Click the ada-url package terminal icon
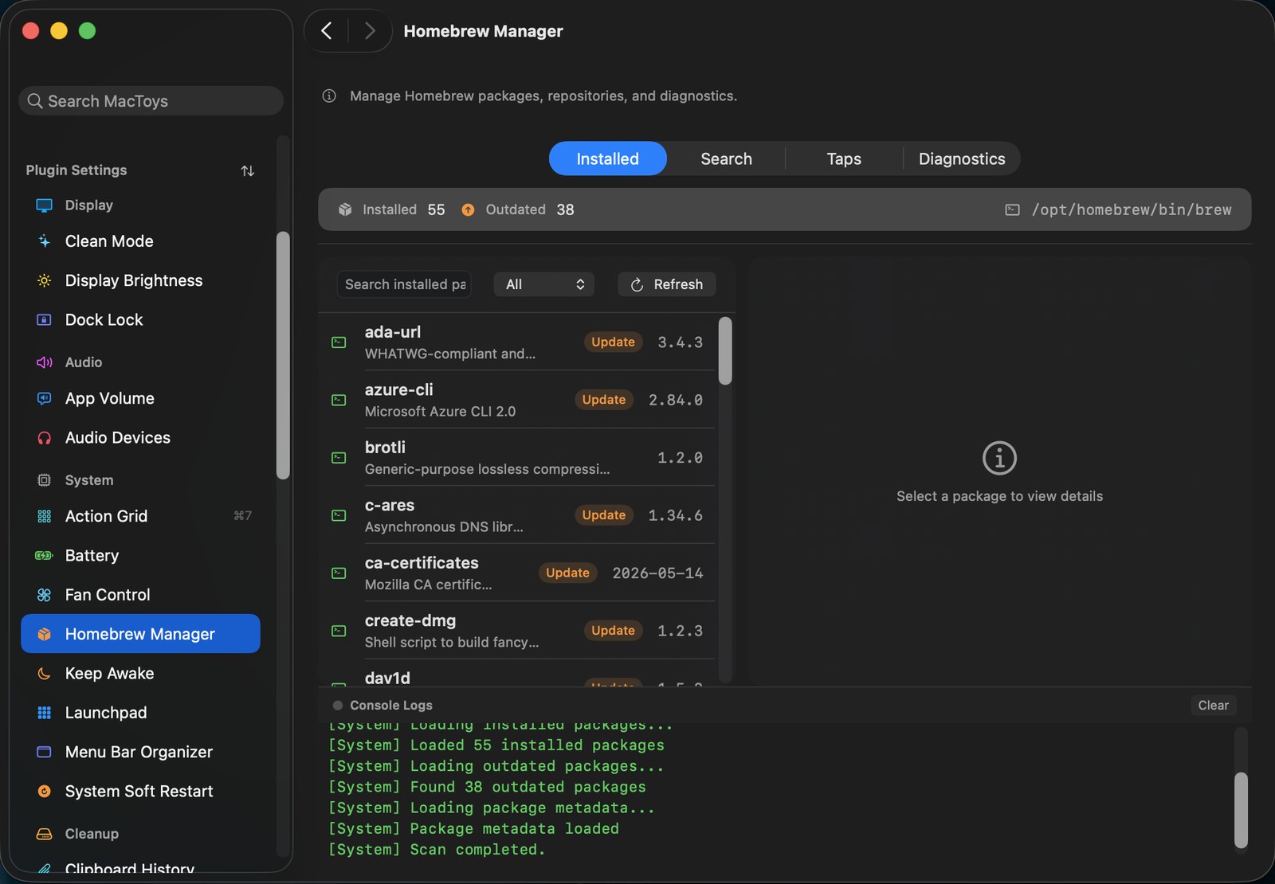Viewport: 1275px width, 884px height. pyautogui.click(x=339, y=342)
